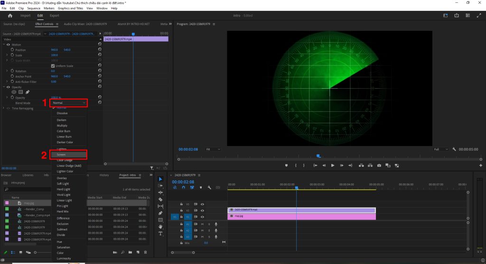The height and width of the screenshot is (264, 486).
Task: Open timeline display settings wrench icon
Action: click(x=209, y=188)
